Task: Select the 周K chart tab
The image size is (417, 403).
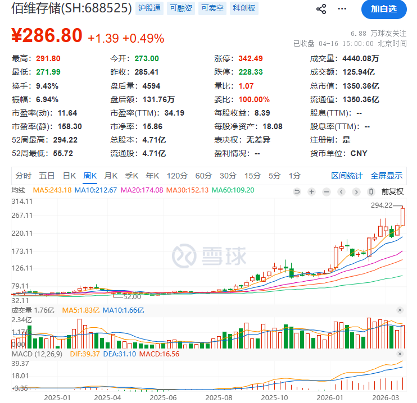Action: click(90, 176)
